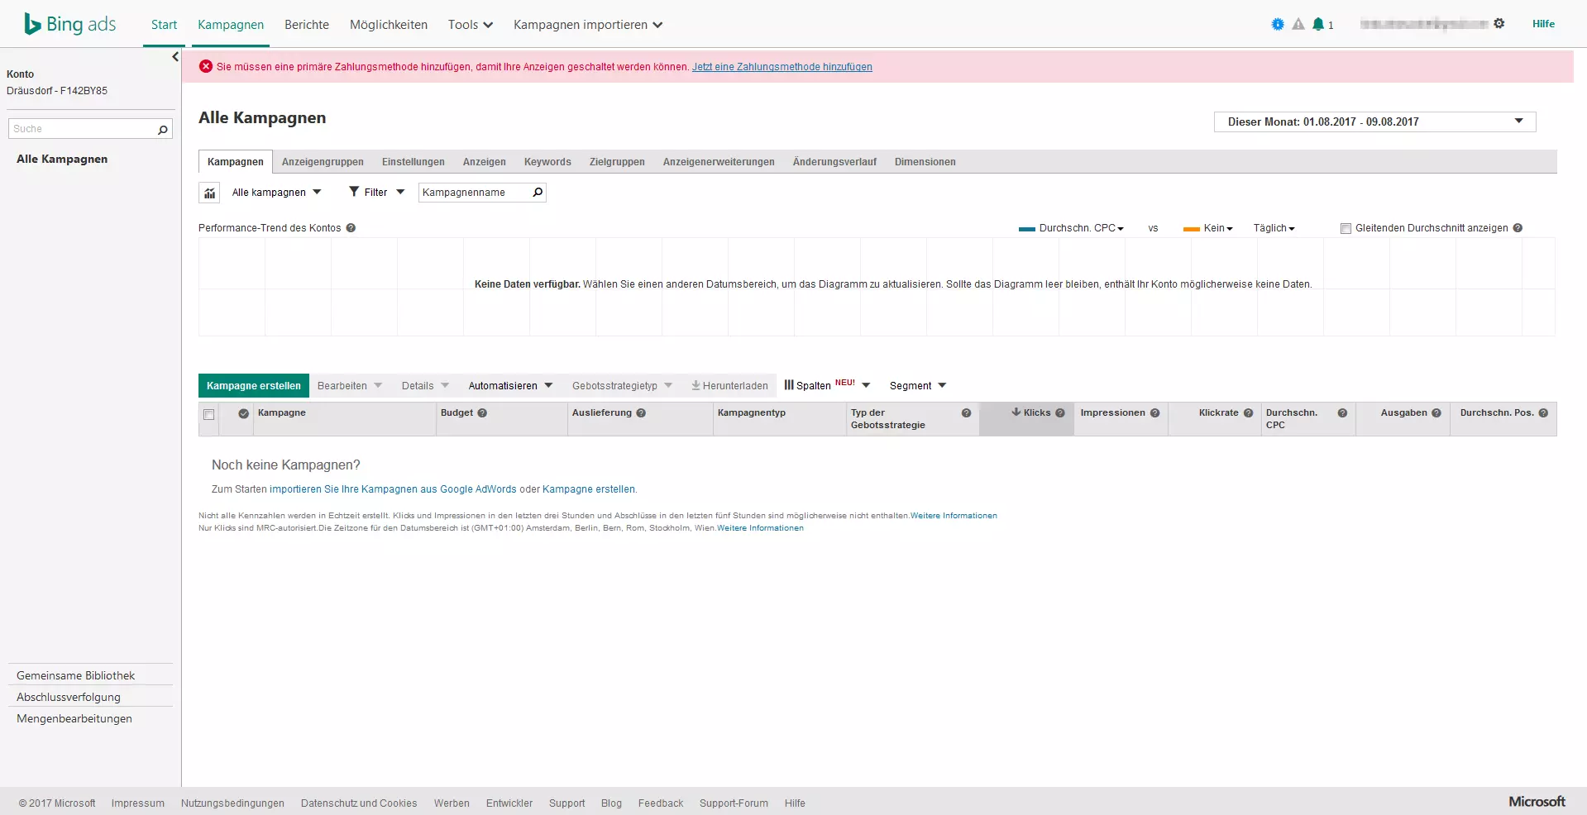Open Mengenbearbeitungen in the sidebar
Image resolution: width=1587 pixels, height=815 pixels.
pos(74,718)
